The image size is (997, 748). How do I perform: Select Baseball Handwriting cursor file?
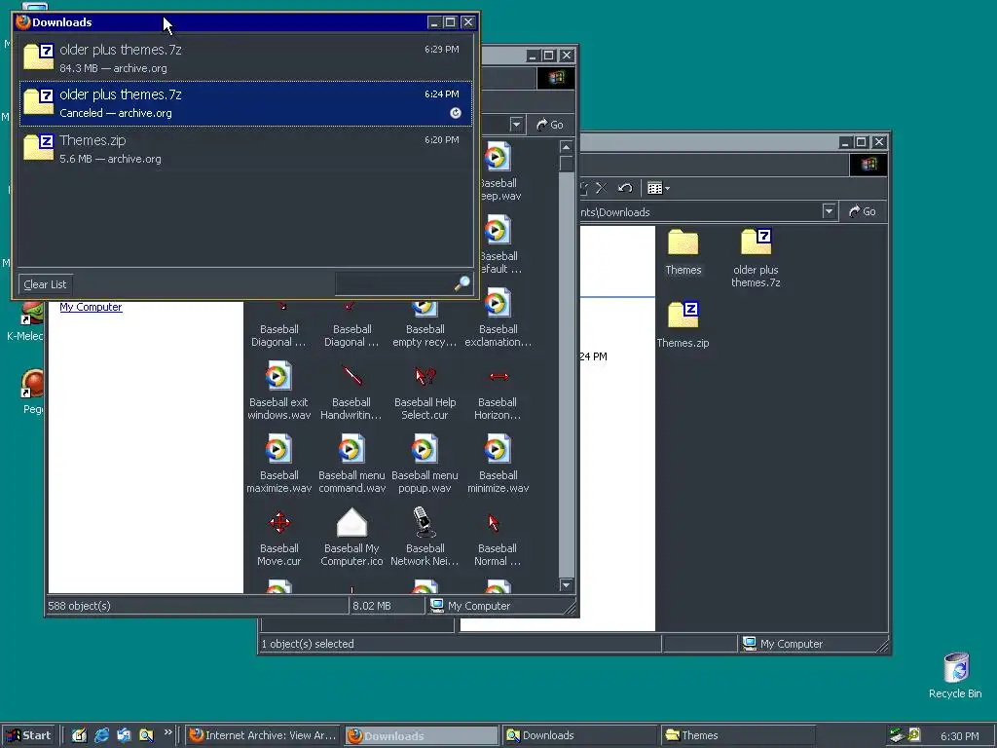click(x=351, y=392)
